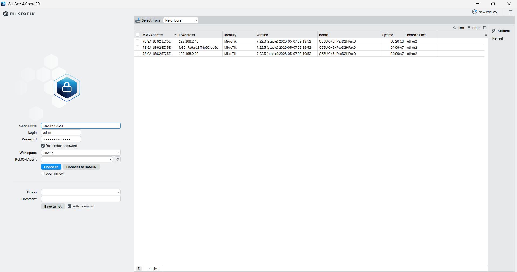Minimize the WinBox window

477,4
